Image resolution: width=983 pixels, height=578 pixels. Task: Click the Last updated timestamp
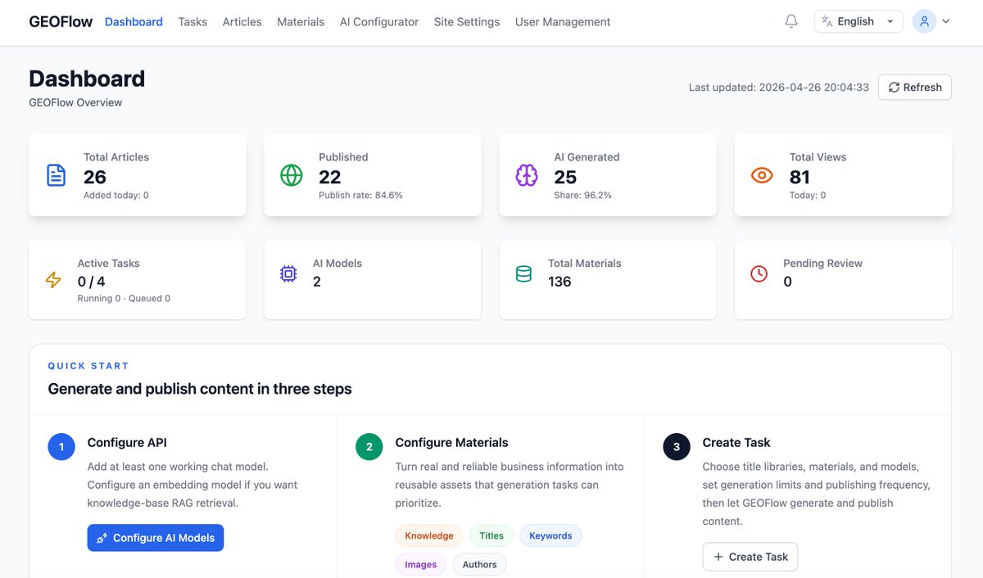tap(779, 88)
